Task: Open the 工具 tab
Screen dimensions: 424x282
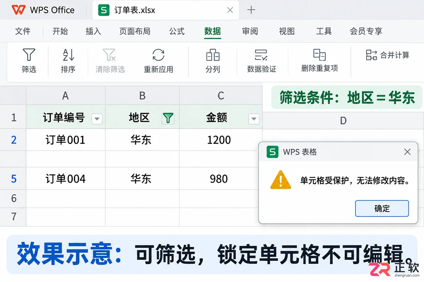Action: pyautogui.click(x=324, y=31)
